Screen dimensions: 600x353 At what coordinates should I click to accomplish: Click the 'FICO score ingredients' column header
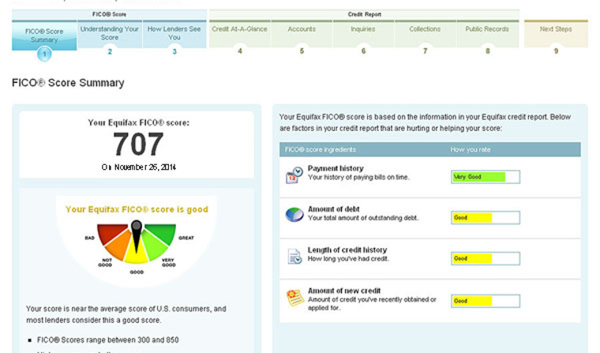click(x=321, y=150)
